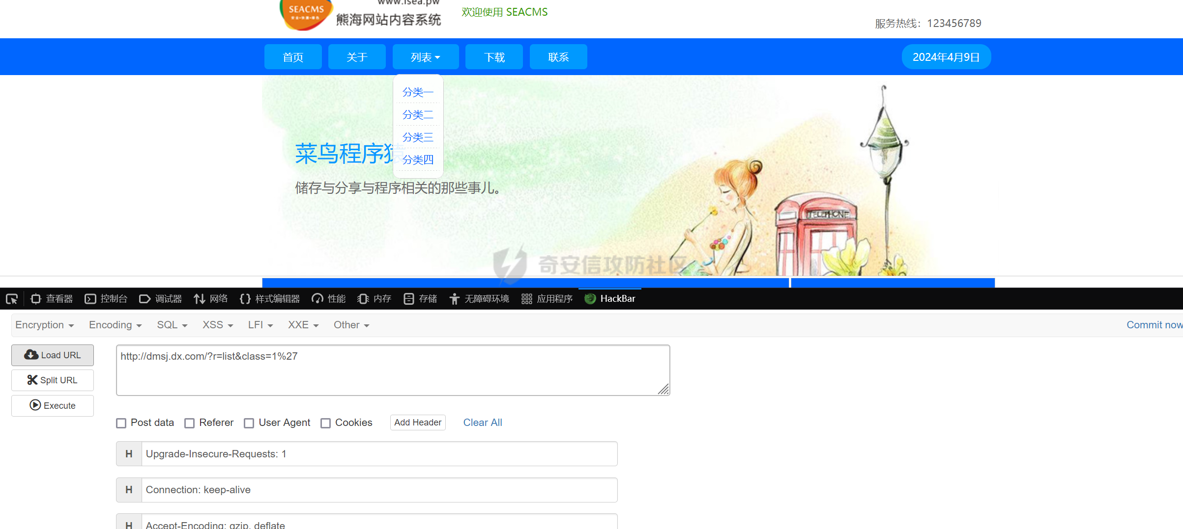Click the Load URL cloud icon
The width and height of the screenshot is (1183, 529).
tap(31, 355)
